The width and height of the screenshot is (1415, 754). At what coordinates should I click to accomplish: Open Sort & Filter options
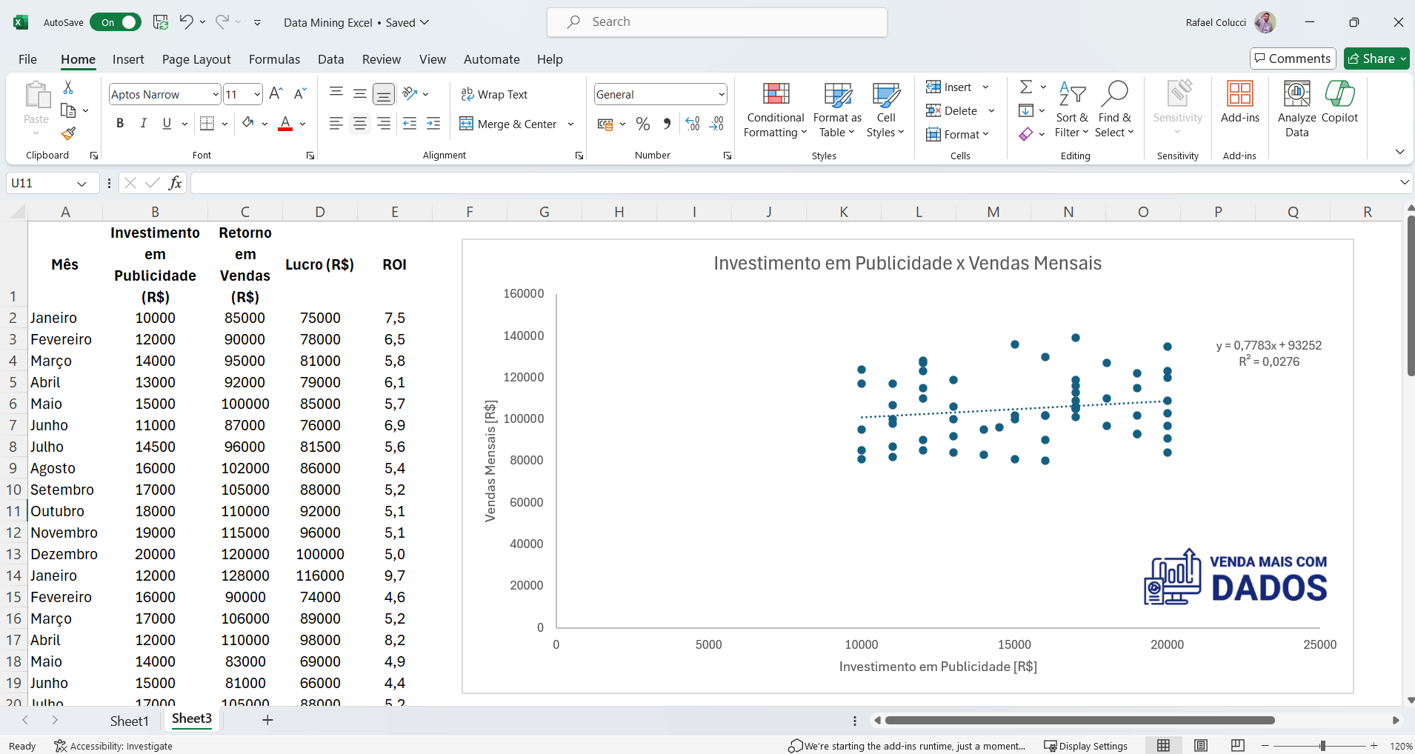pyautogui.click(x=1072, y=110)
